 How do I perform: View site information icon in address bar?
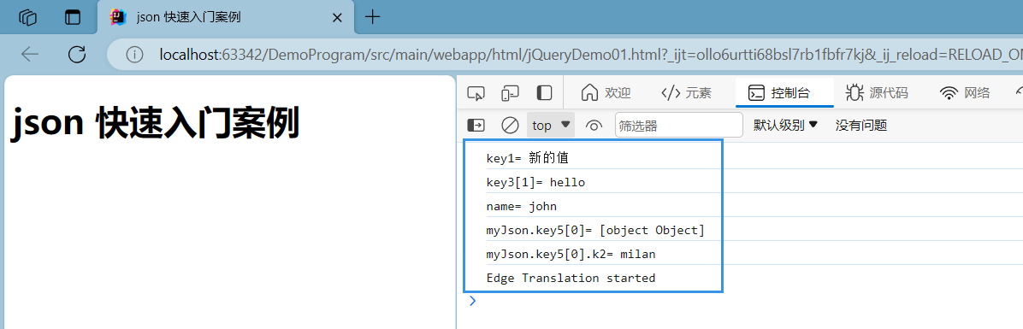(x=134, y=55)
